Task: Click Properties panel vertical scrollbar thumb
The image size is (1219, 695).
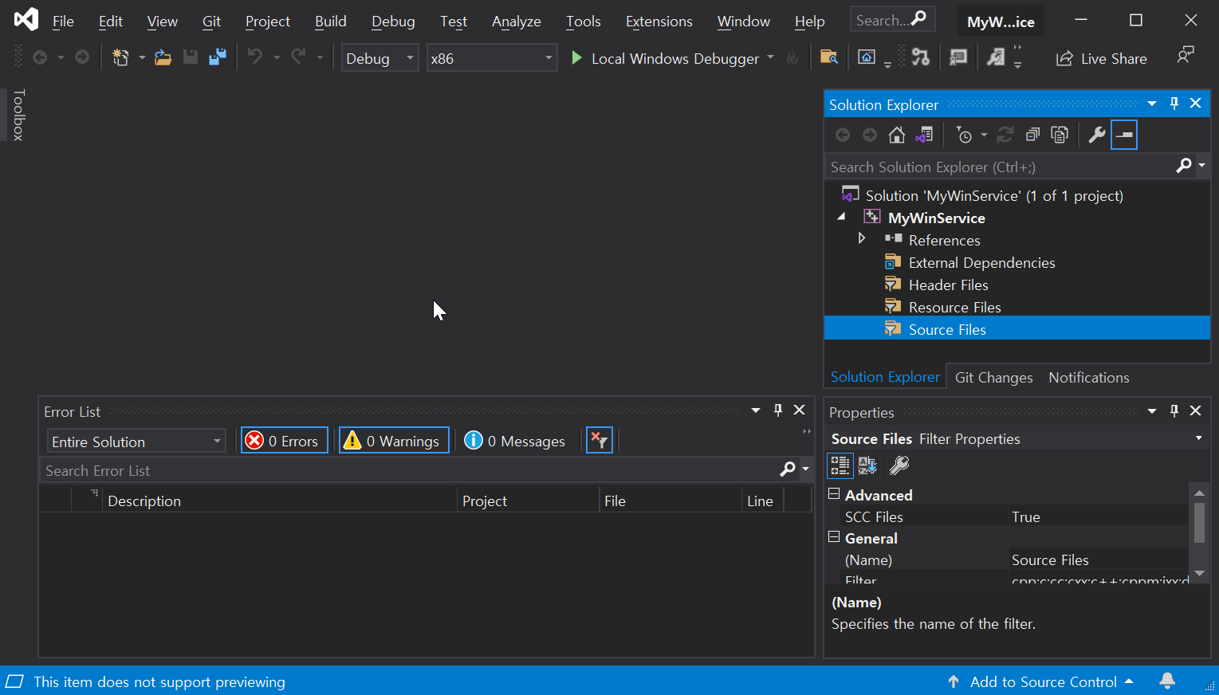Action: pyautogui.click(x=1199, y=522)
